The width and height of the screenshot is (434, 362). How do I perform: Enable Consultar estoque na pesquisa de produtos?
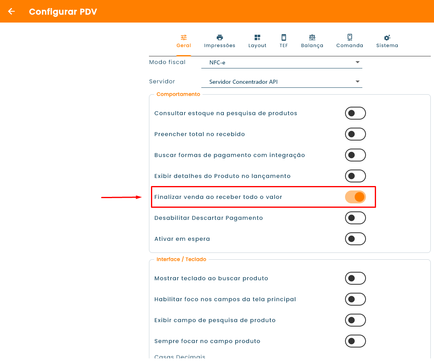[x=355, y=113]
